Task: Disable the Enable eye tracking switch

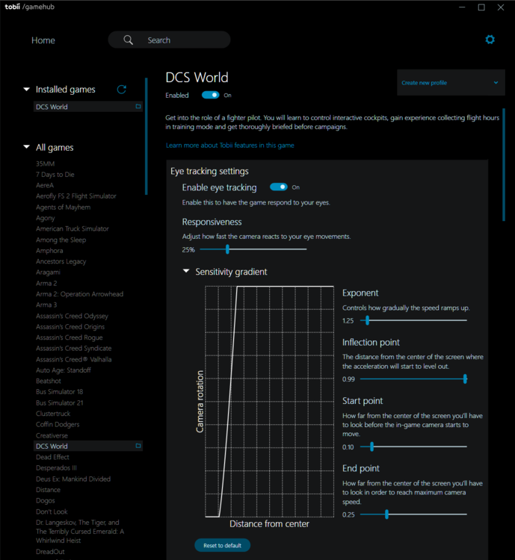Action: pyautogui.click(x=278, y=187)
